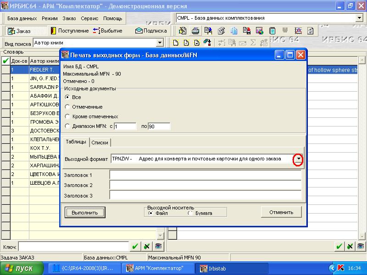Switch to the Списки tab
Image resolution: width=367 pixels, height=275 pixels.
[x=100, y=143]
